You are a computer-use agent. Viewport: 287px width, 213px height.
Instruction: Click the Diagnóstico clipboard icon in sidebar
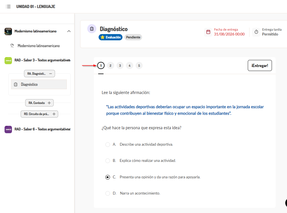coord(16,84)
